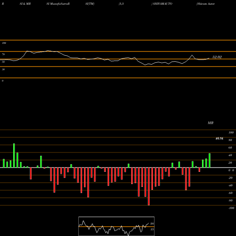Viewport: 236px width, 236px height.
Task: Click the lowest red bar reaching -100
Action: pyautogui.click(x=149, y=186)
